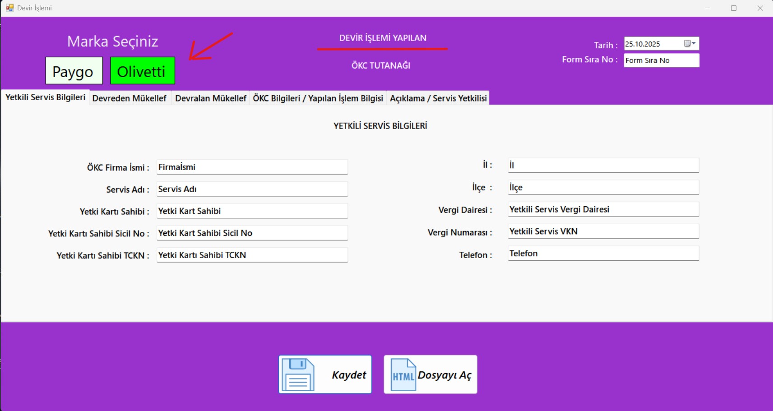Image resolution: width=773 pixels, height=411 pixels.
Task: Open the Açıklama / Servis Yetkilisi tab
Action: (x=438, y=98)
